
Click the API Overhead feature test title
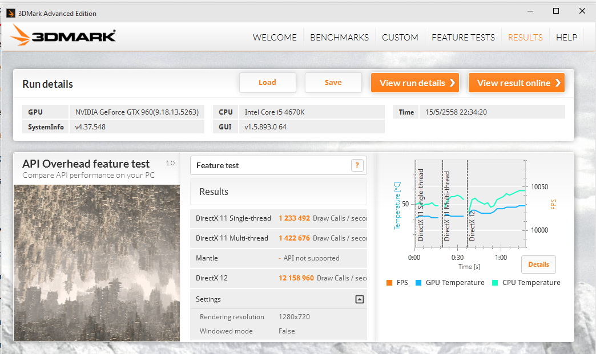coord(86,164)
